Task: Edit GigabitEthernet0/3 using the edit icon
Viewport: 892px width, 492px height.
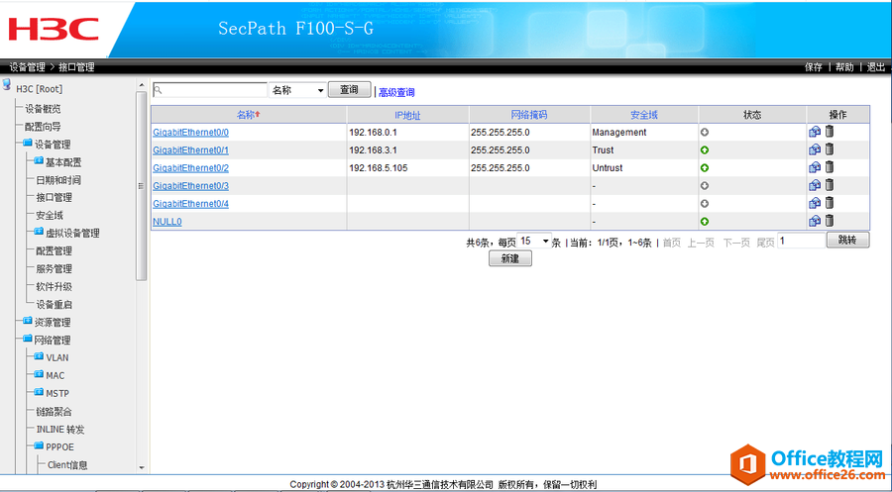Action: [815, 185]
